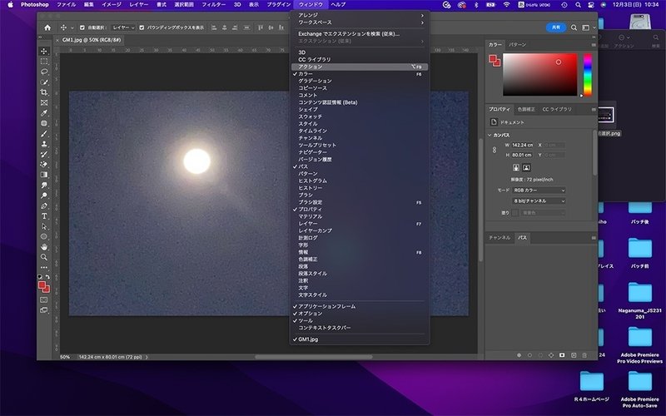This screenshot has width=666, height=416.
Task: Select the Hand tool
Action: [x=44, y=246]
